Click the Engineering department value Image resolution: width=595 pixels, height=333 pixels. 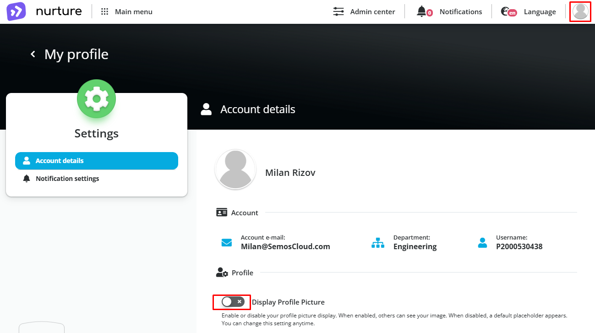pos(415,246)
